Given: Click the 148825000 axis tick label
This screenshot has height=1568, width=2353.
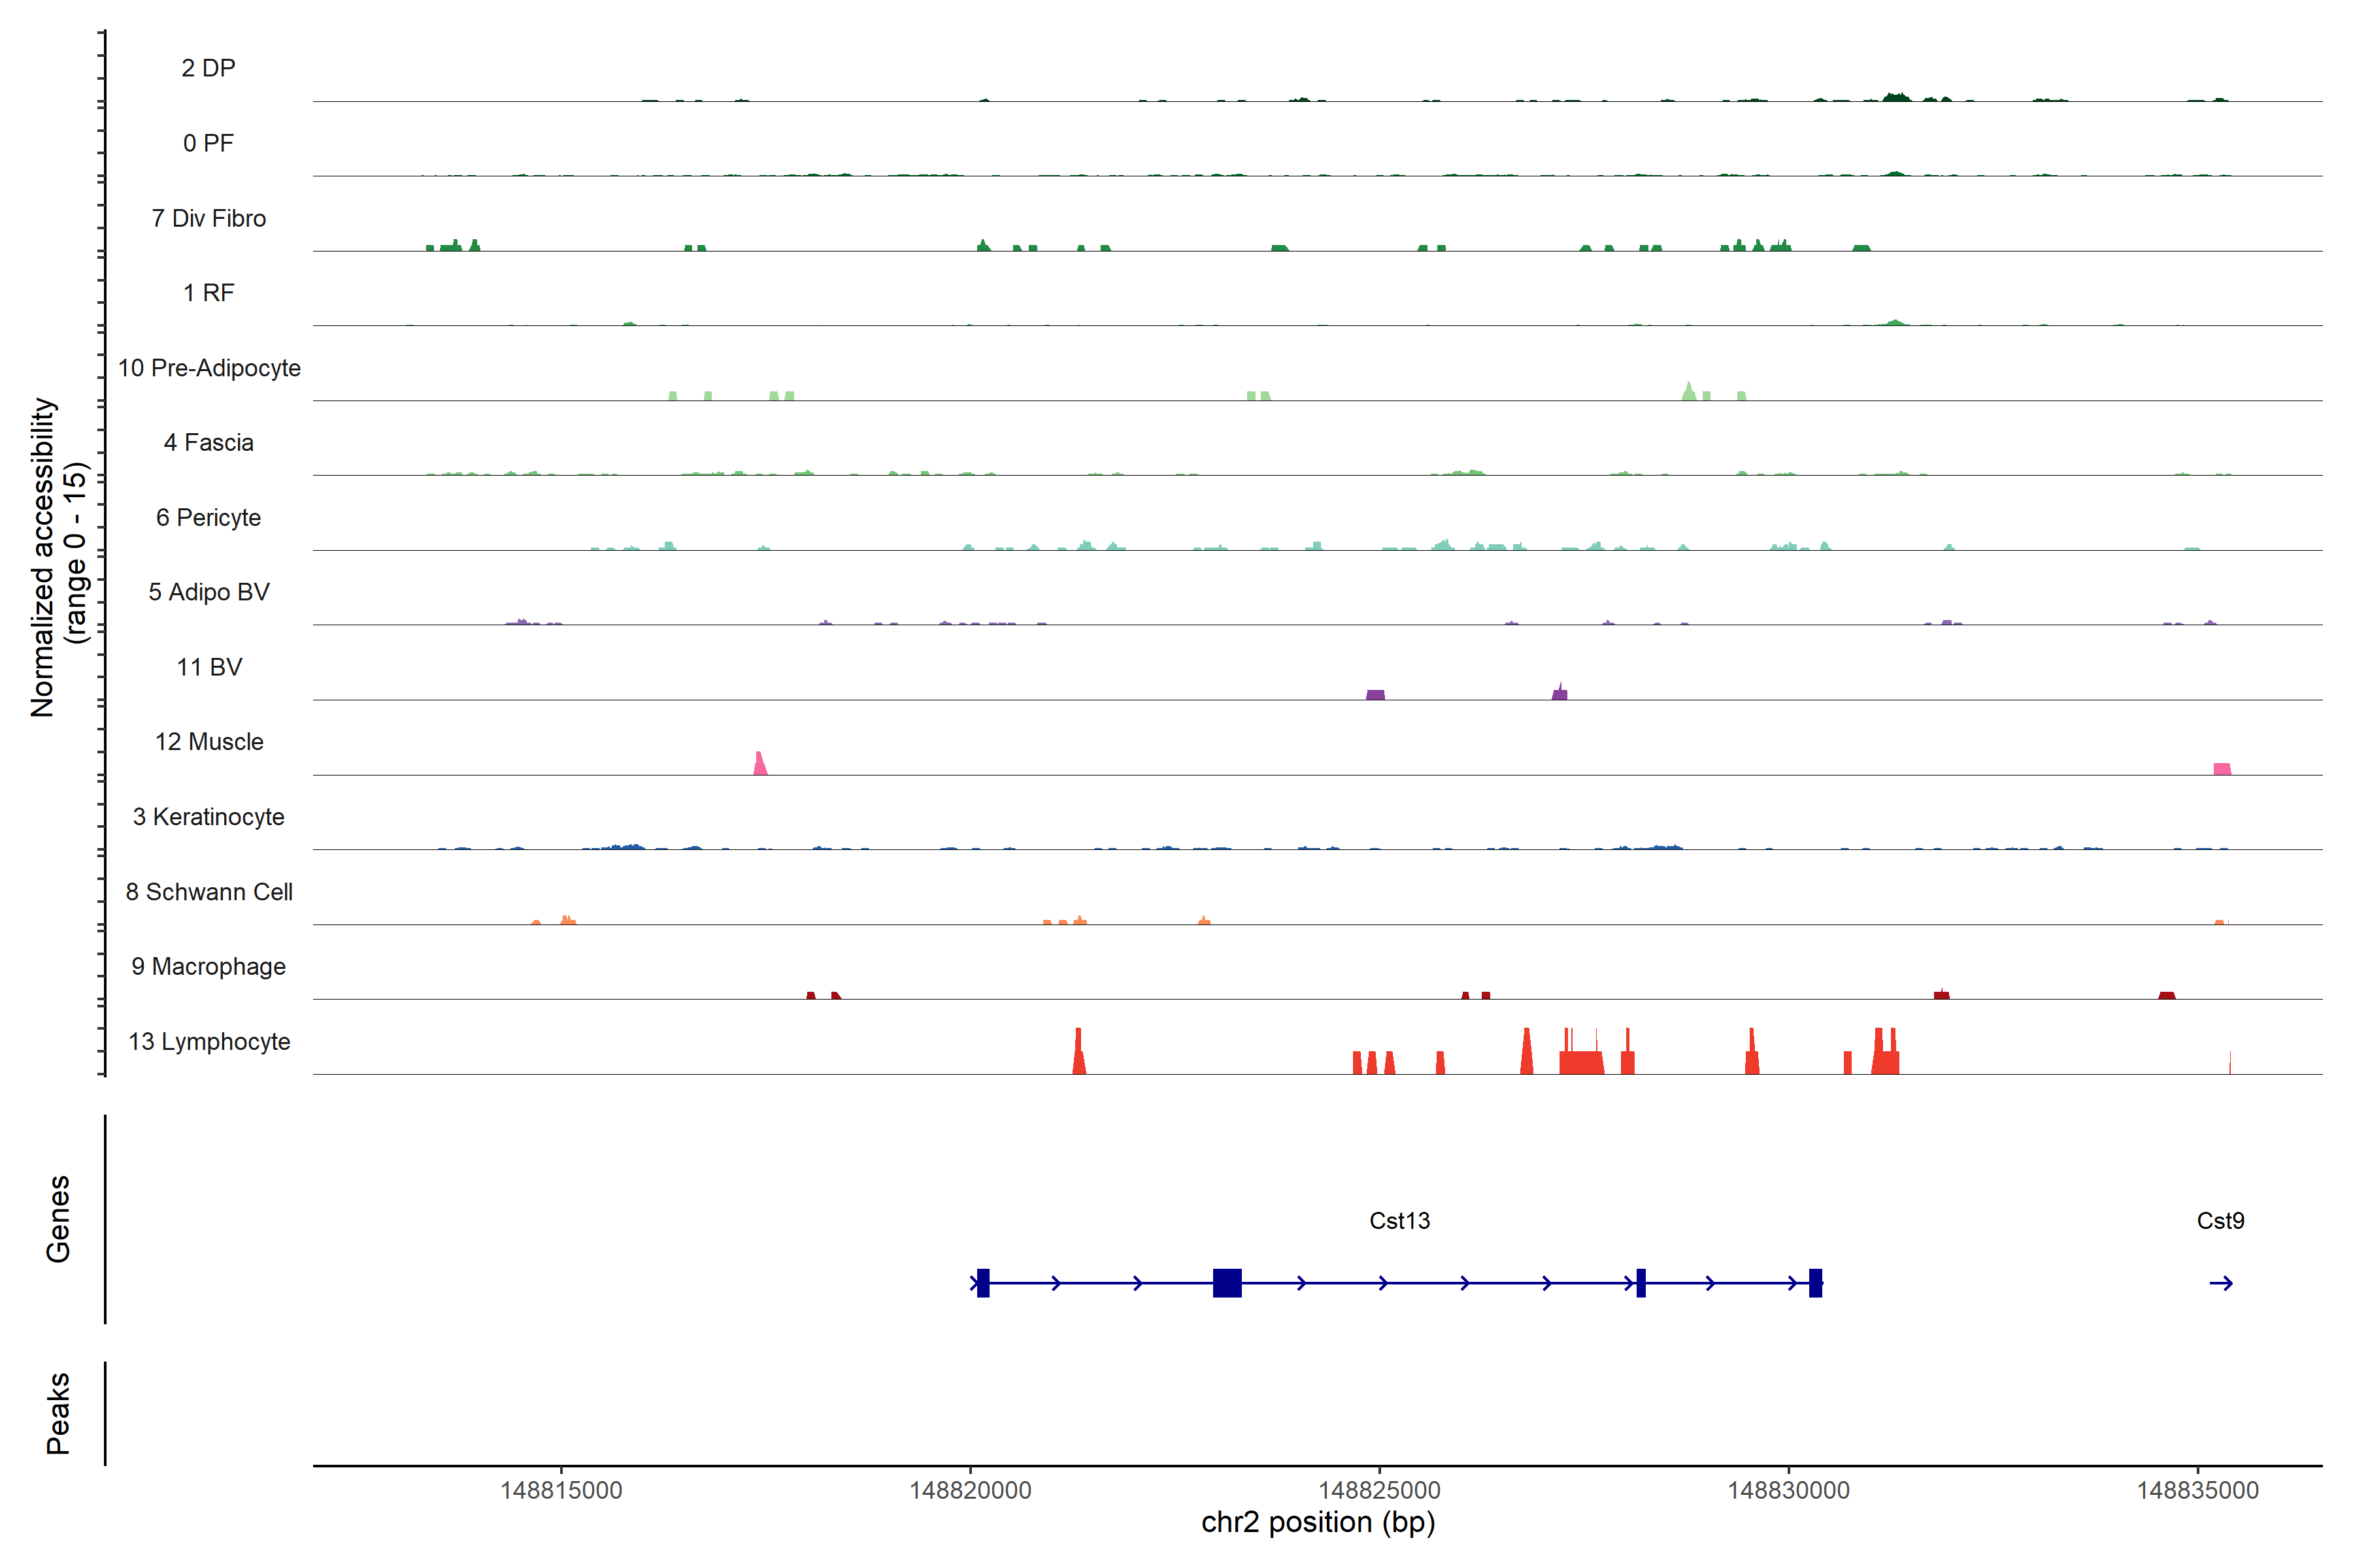Looking at the screenshot, I should pyautogui.click(x=1378, y=1490).
